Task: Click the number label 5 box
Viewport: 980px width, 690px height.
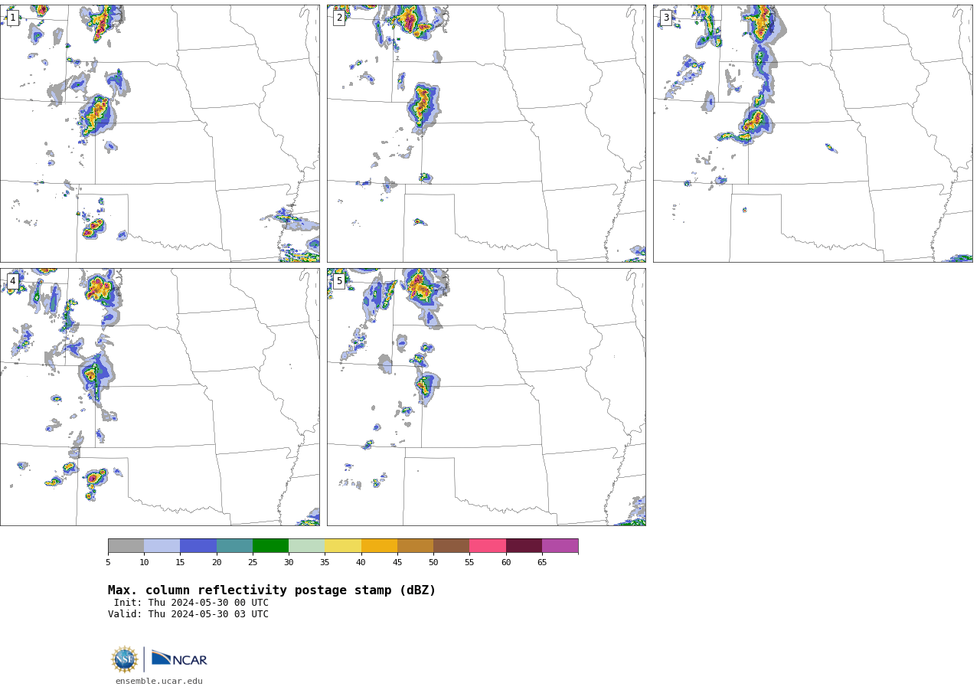Action: coord(339,281)
